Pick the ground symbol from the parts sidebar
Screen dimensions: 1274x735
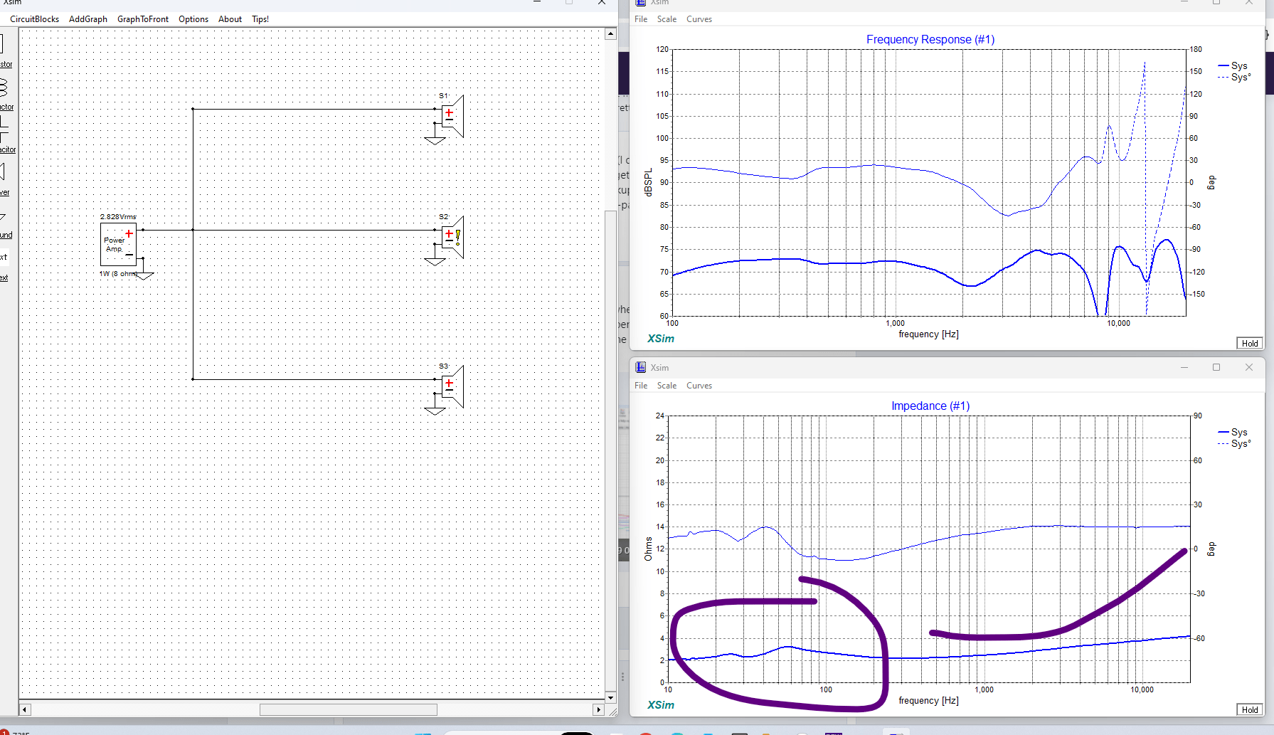[3, 216]
